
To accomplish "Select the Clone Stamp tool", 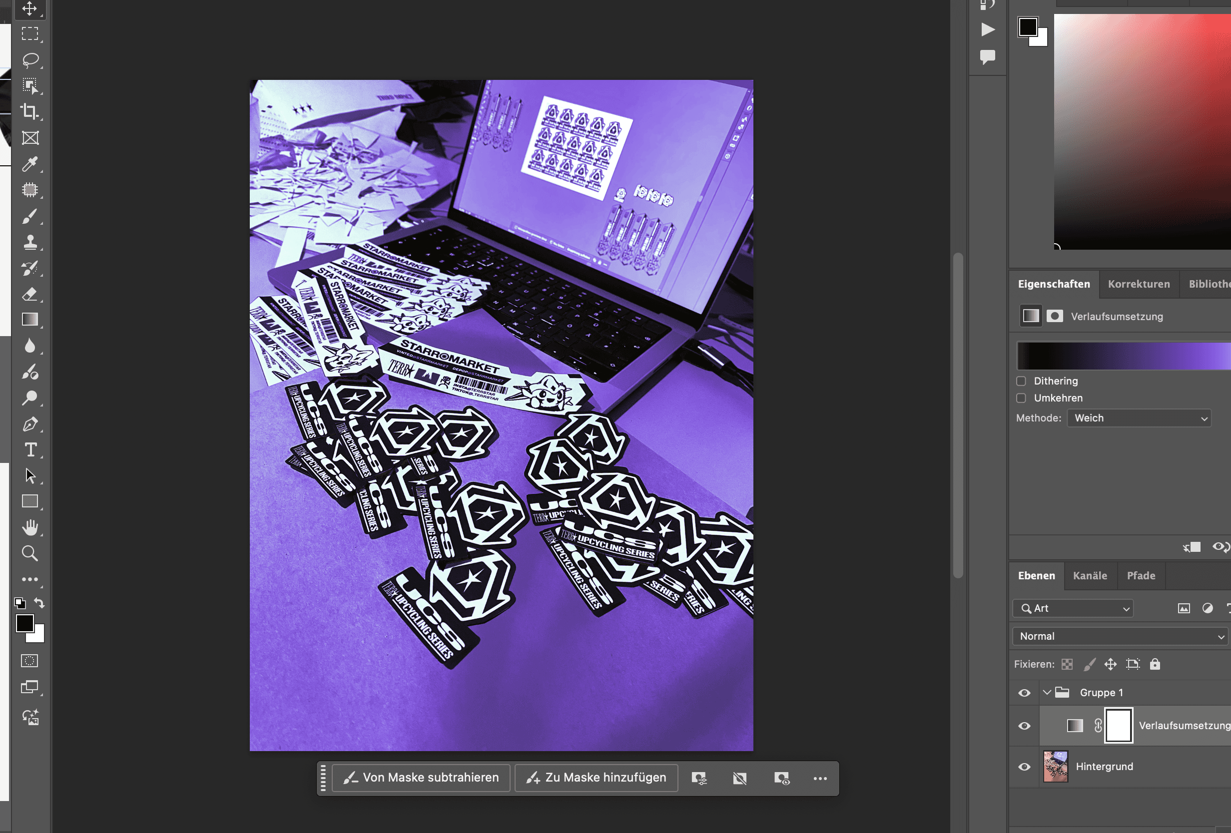I will 30,243.
